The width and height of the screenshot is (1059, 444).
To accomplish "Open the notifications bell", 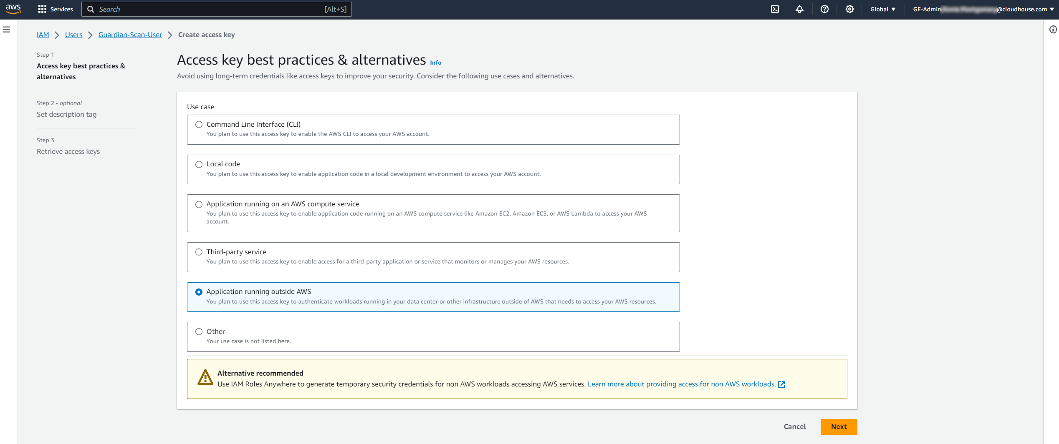I will pyautogui.click(x=799, y=9).
